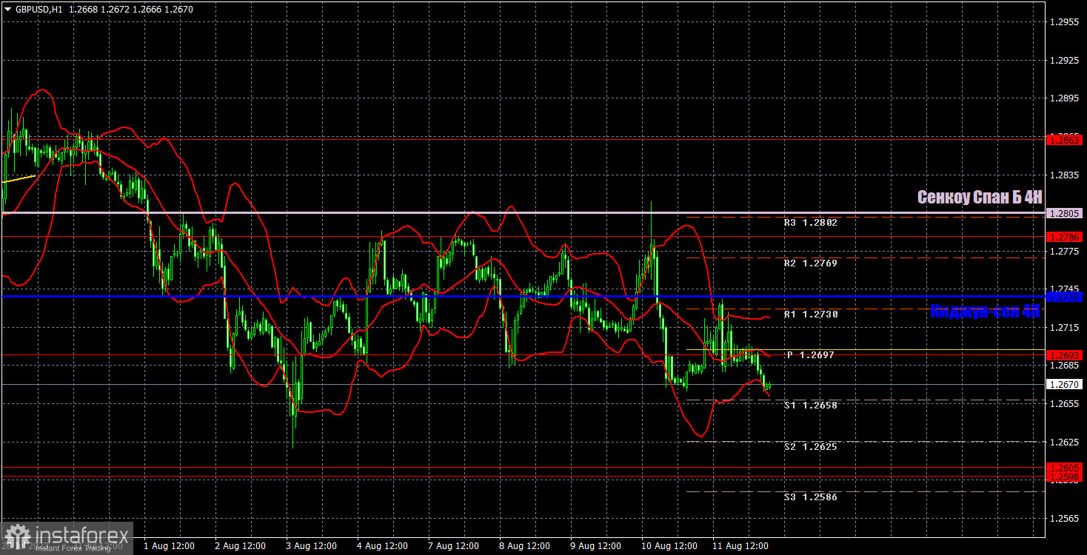Image resolution: width=1087 pixels, height=555 pixels.
Task: Click the 1.2655 price axis value
Action: coord(1066,404)
